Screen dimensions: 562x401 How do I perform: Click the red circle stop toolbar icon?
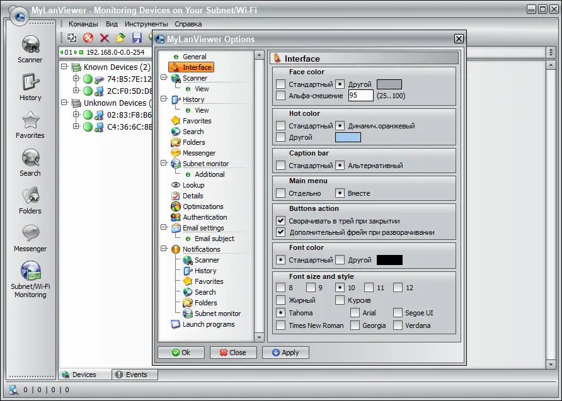[x=88, y=38]
